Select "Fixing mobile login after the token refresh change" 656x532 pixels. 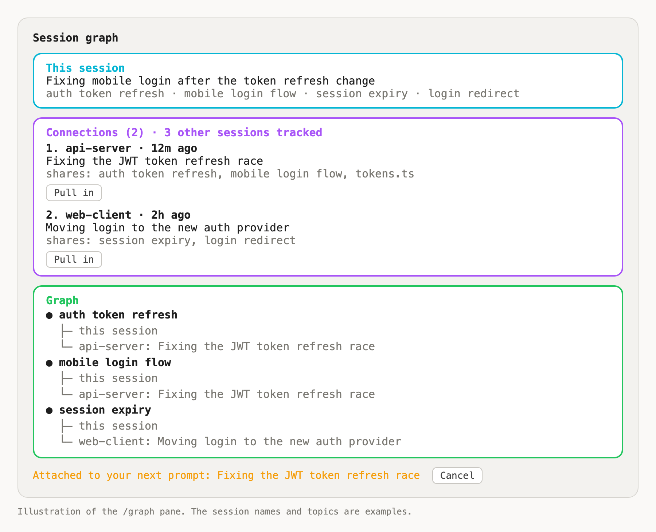(x=211, y=81)
